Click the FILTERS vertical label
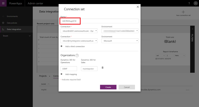Screen dimensions: 199x107 pyautogui.click(x=192, y=38)
